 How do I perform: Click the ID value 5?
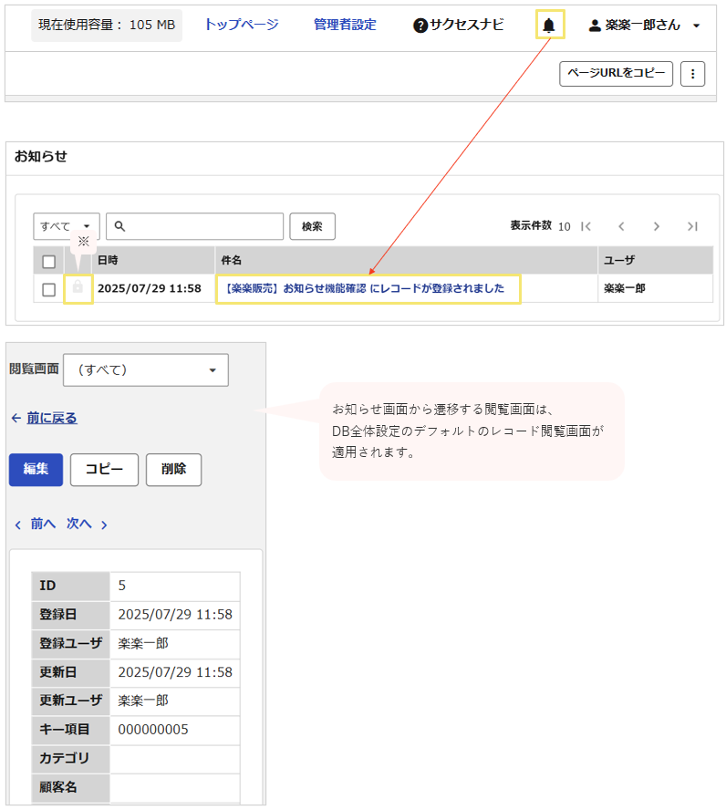(x=122, y=586)
